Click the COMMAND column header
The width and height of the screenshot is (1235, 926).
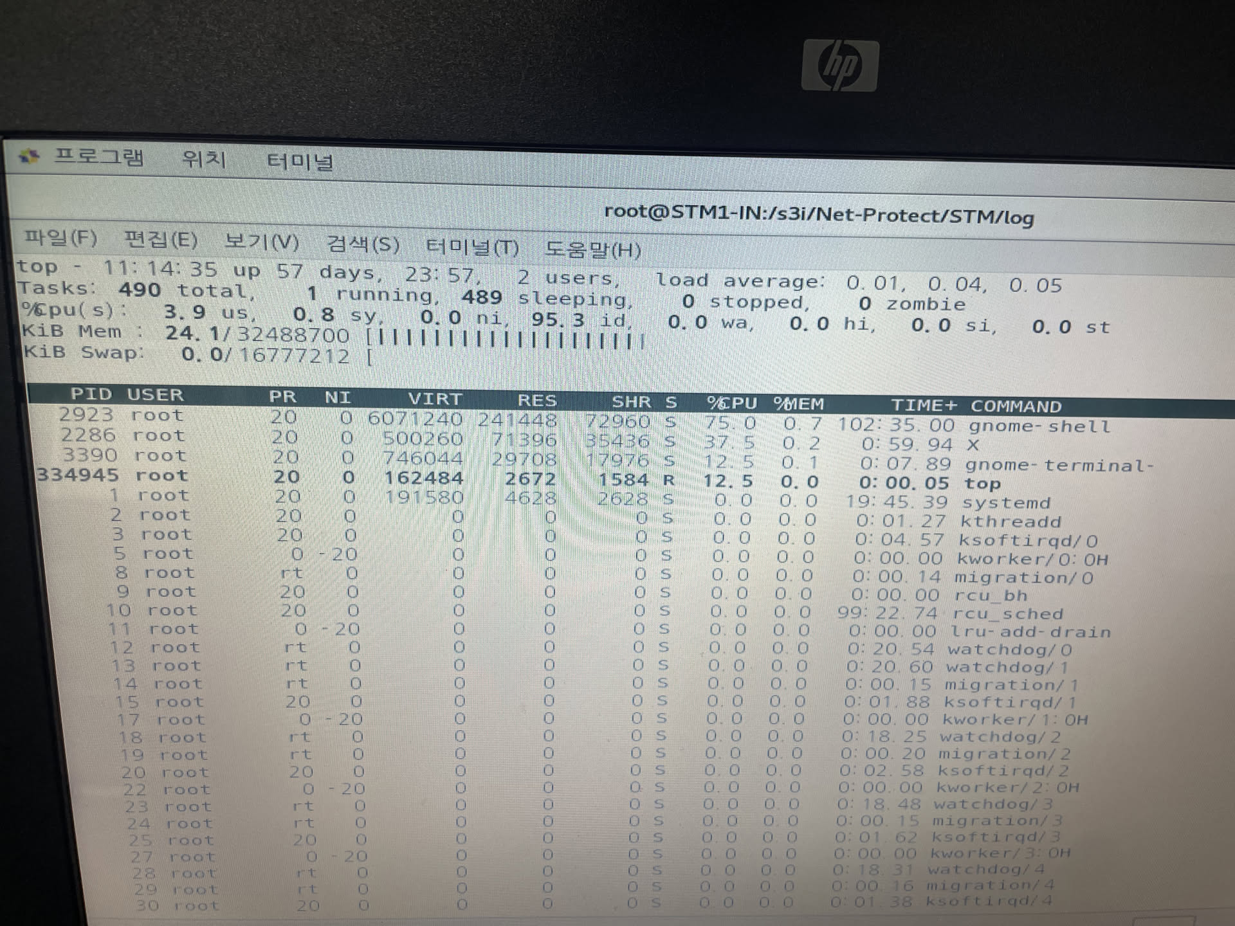1016,406
